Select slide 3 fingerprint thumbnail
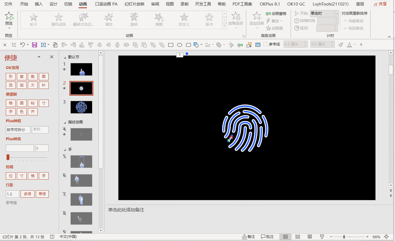Viewport: 395px width, 241px height. [81, 107]
